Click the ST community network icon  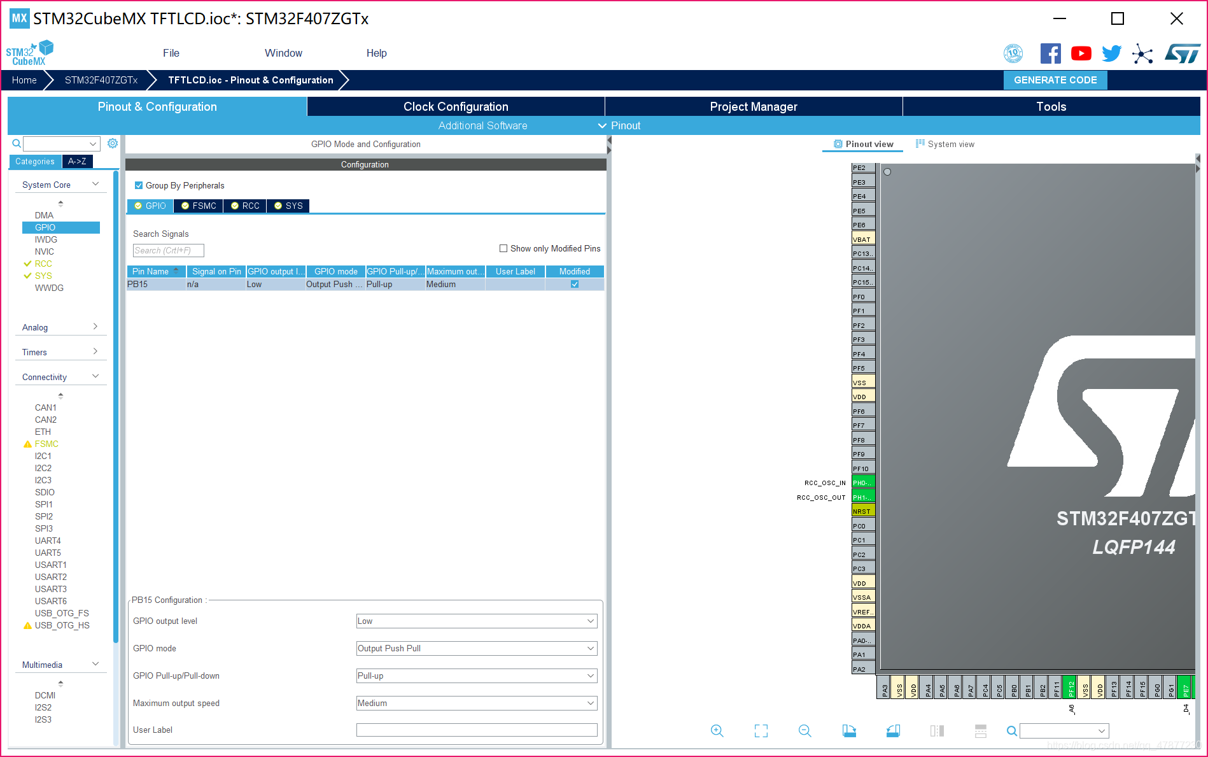(x=1142, y=53)
